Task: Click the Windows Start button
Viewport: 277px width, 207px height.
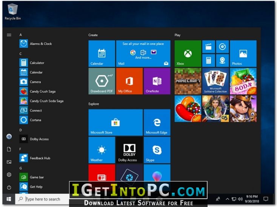Action: pyautogui.click(x=9, y=199)
